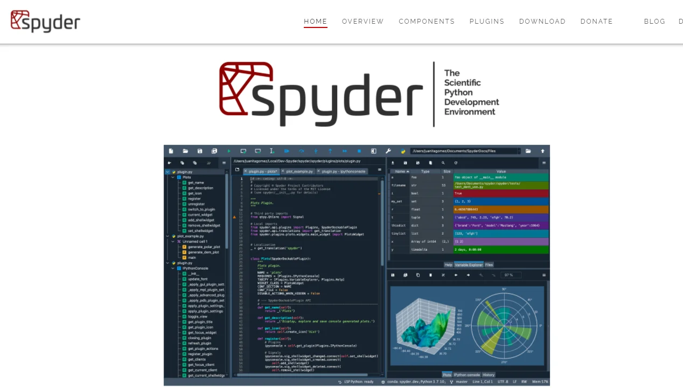Screen dimensions: 683x388
Task: Open the DOWNLOAD navigation link
Action: [x=542, y=22]
